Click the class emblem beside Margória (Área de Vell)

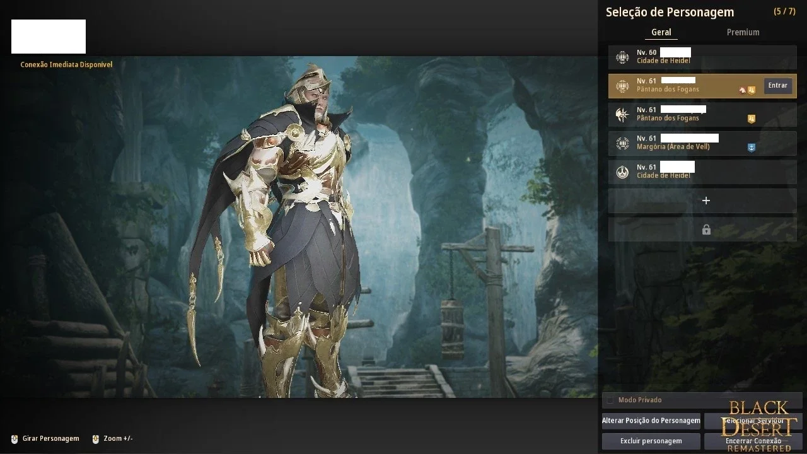point(622,143)
